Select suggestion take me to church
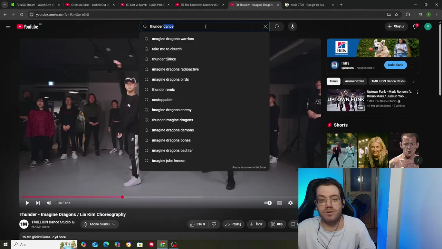The height and width of the screenshot is (249, 442). tap(204, 49)
